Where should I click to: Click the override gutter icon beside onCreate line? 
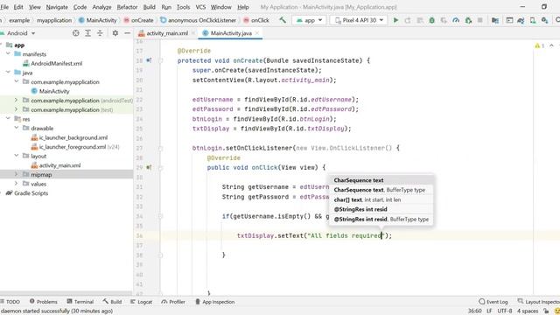pos(149,60)
